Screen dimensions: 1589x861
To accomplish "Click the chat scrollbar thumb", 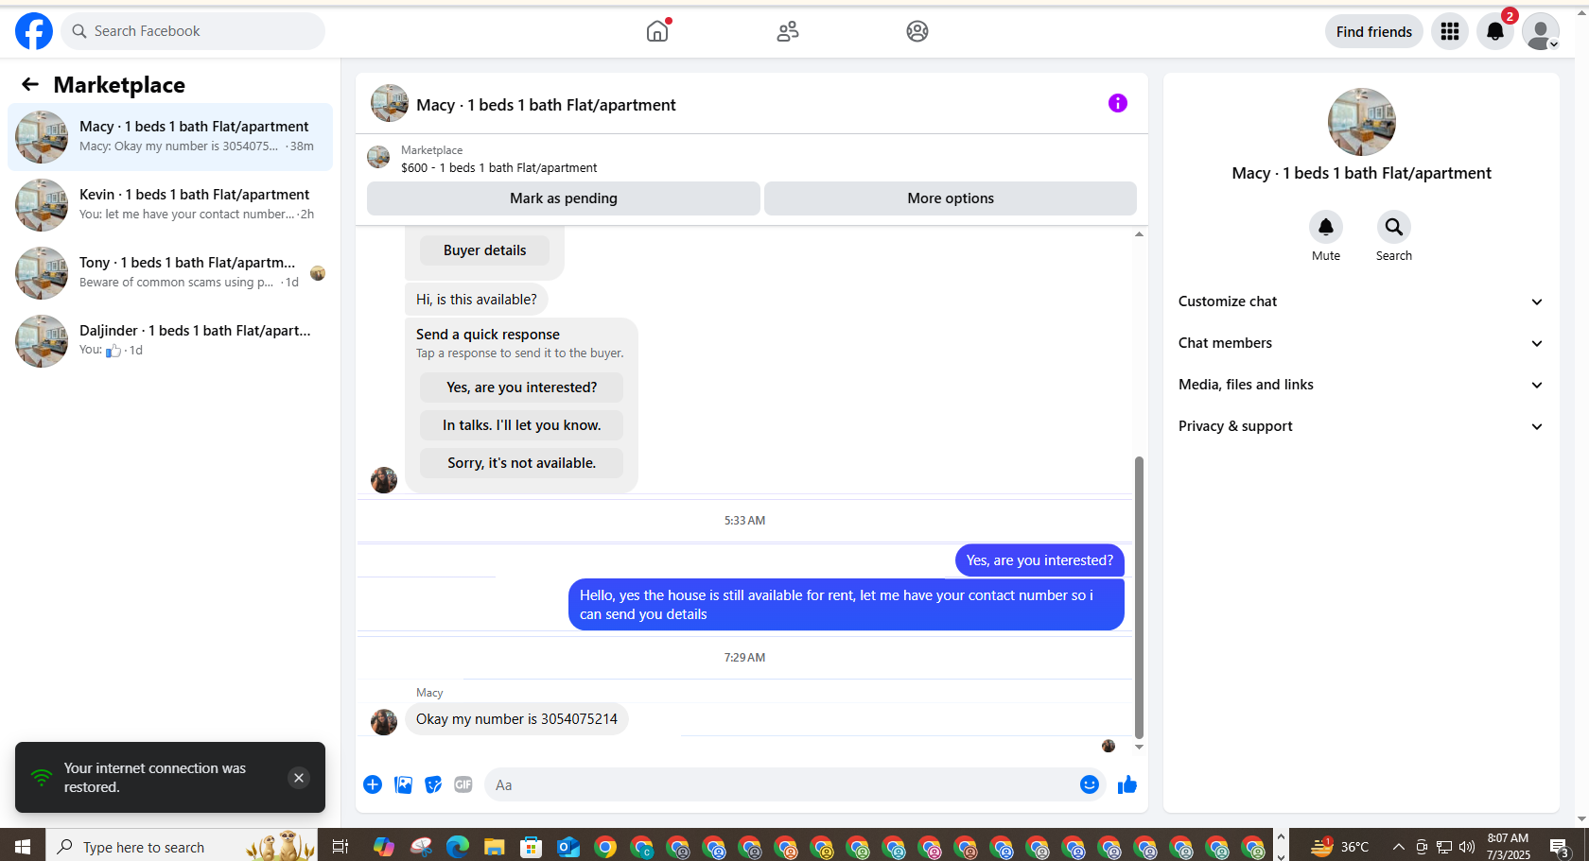I will 1139,597.
